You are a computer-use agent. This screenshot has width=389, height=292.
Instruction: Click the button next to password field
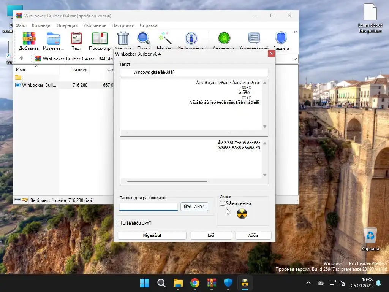coord(194,206)
